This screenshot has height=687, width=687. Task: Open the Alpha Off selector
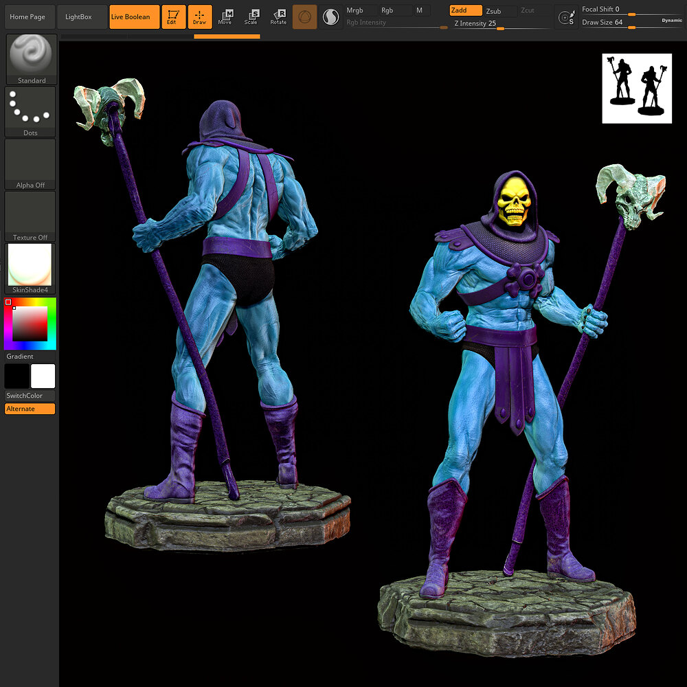(x=30, y=164)
